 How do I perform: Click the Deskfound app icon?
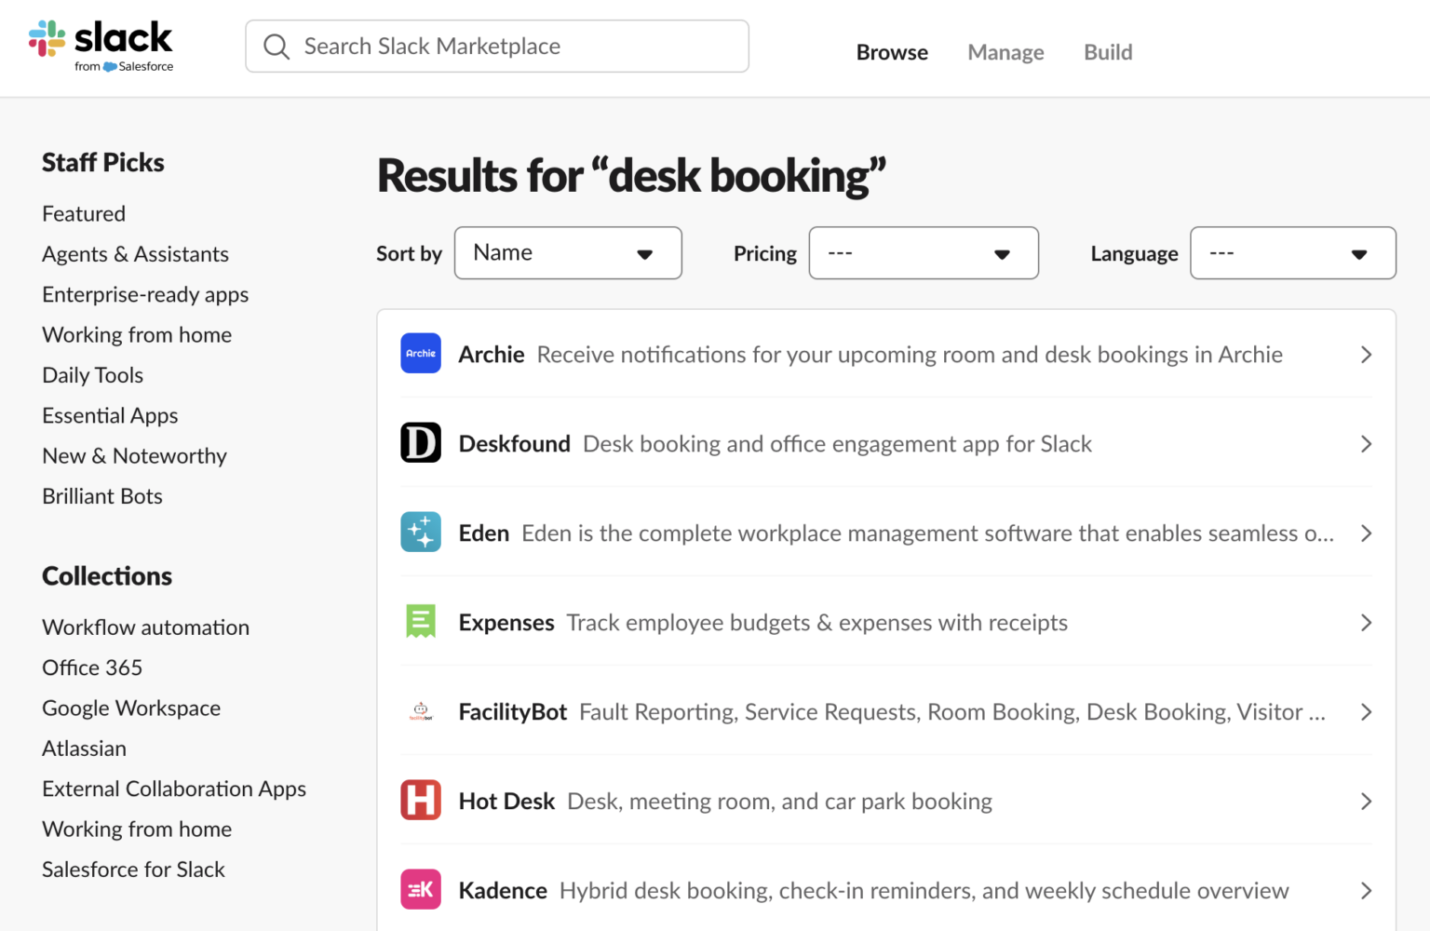[421, 443]
